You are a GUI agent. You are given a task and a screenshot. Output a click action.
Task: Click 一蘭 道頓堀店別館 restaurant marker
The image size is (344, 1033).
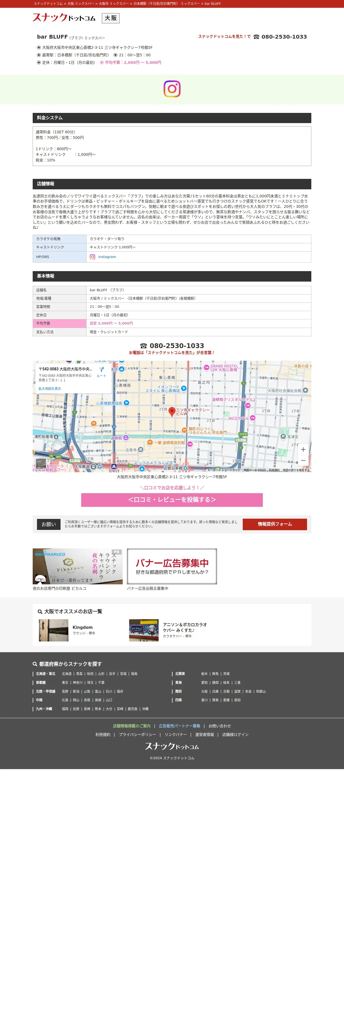(150, 442)
